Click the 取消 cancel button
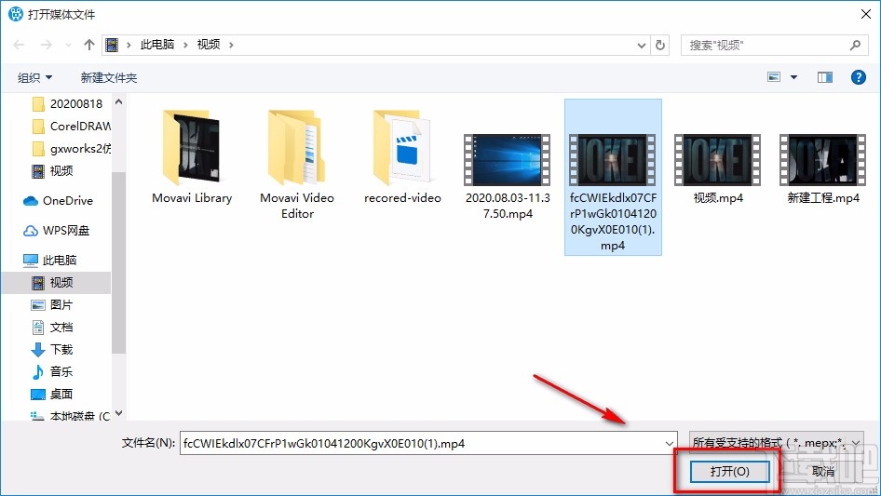 [x=823, y=471]
